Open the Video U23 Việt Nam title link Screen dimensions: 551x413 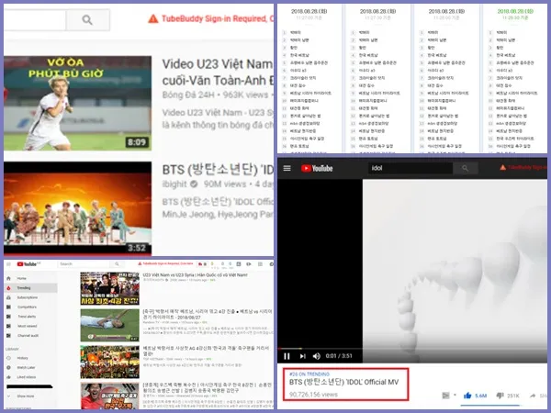coord(217,73)
